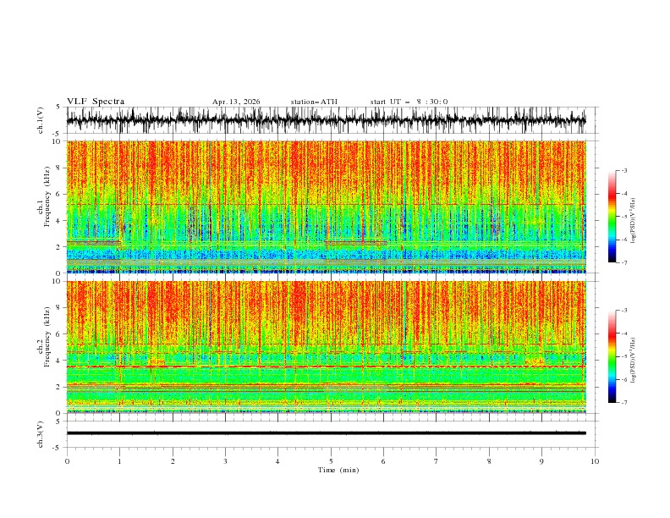Click the "10" minute time axis tick
This screenshot has height=518, width=670.
point(595,461)
